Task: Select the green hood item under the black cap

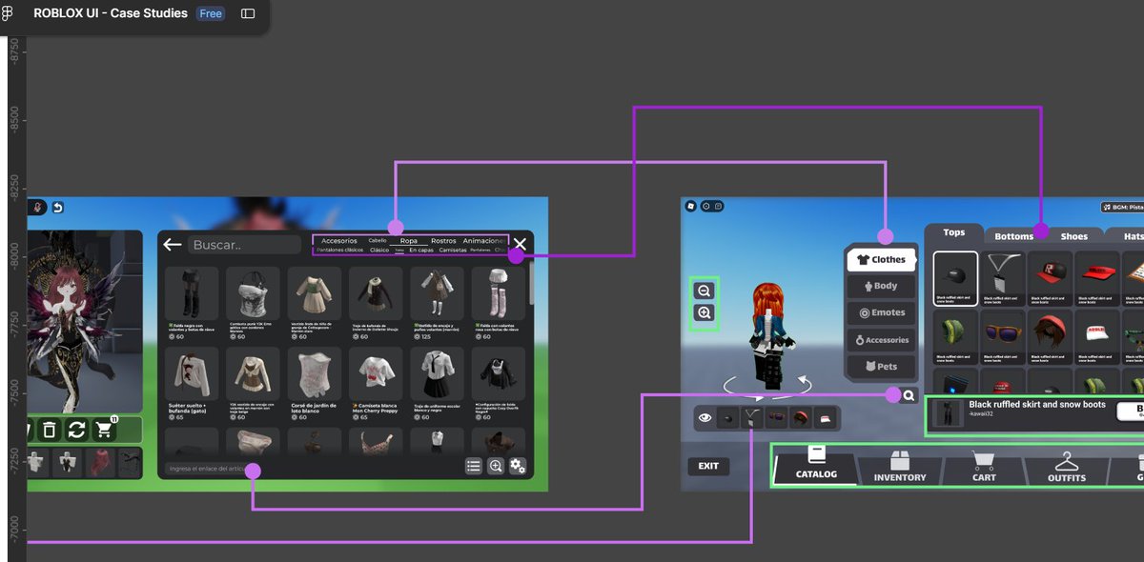Action: [x=955, y=337]
